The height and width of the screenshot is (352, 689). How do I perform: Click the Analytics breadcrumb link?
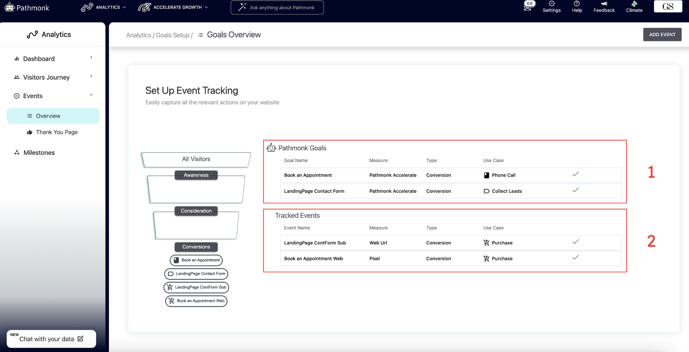coord(139,35)
